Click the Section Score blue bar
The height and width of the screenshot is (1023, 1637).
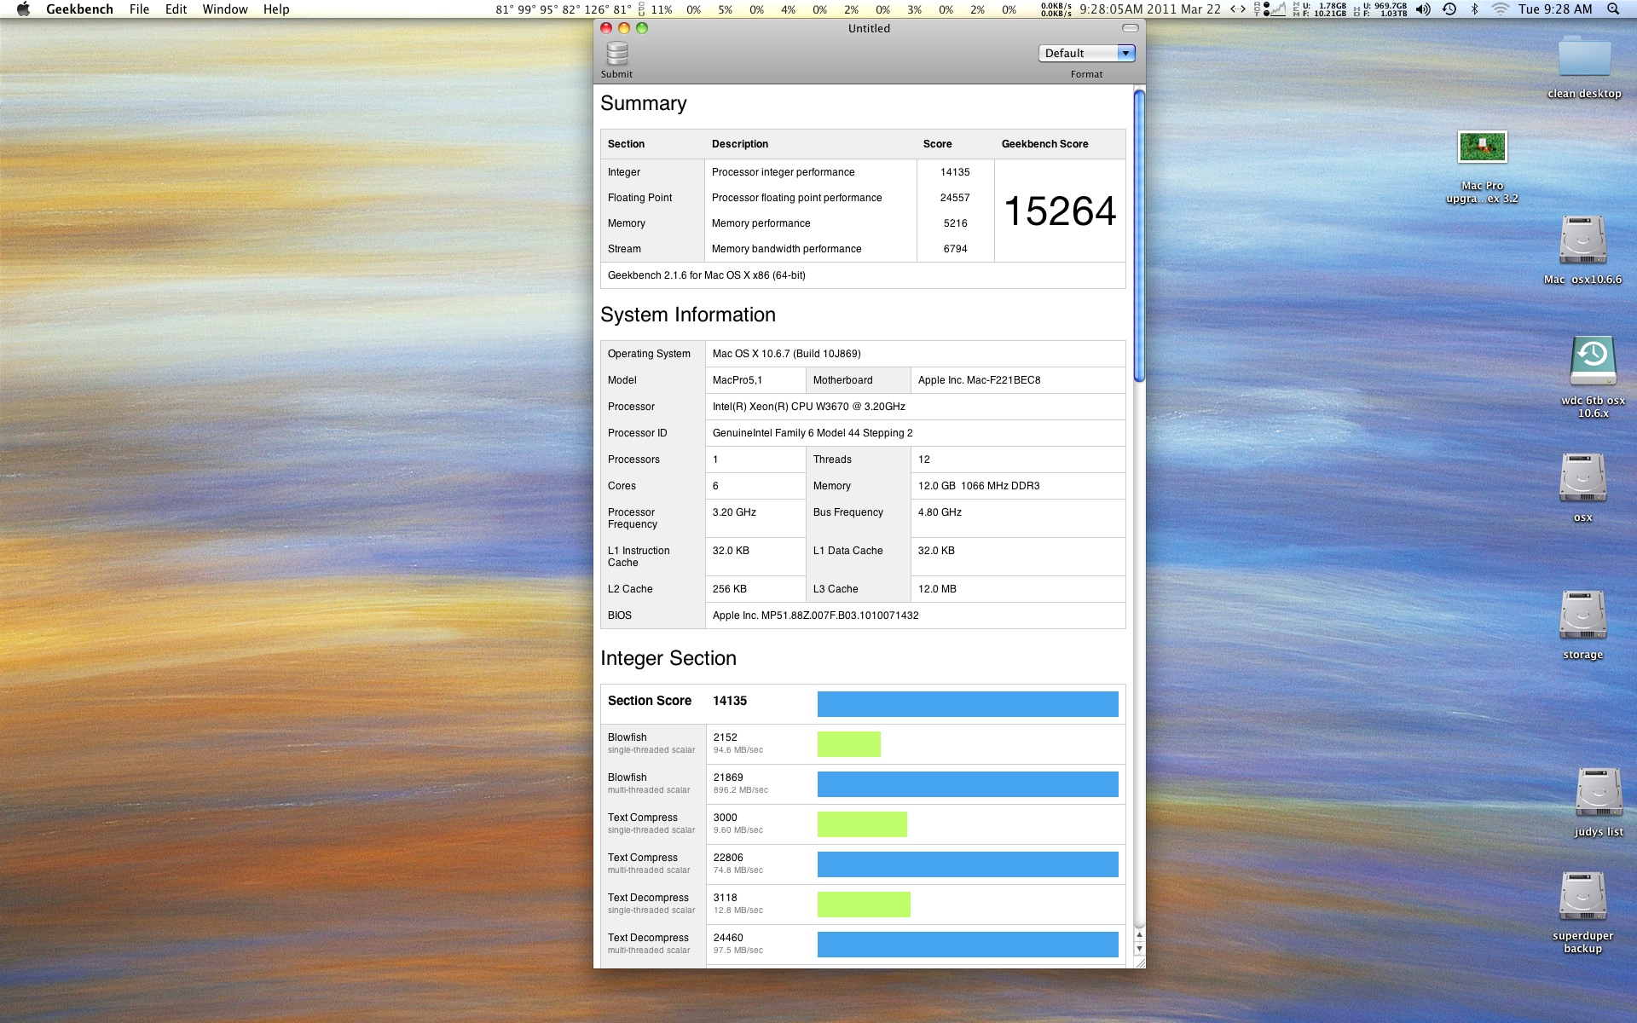[968, 703]
